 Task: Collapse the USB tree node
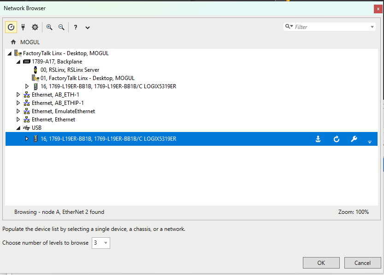point(18,128)
